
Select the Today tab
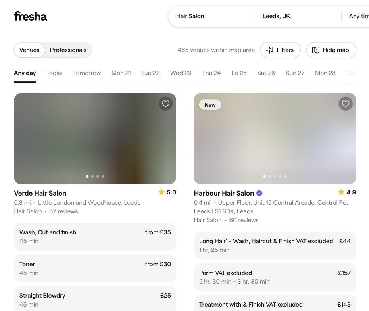coord(54,73)
